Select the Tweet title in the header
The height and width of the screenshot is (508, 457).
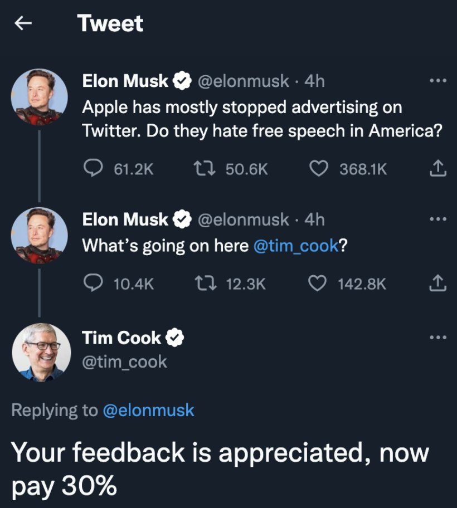[x=110, y=22]
